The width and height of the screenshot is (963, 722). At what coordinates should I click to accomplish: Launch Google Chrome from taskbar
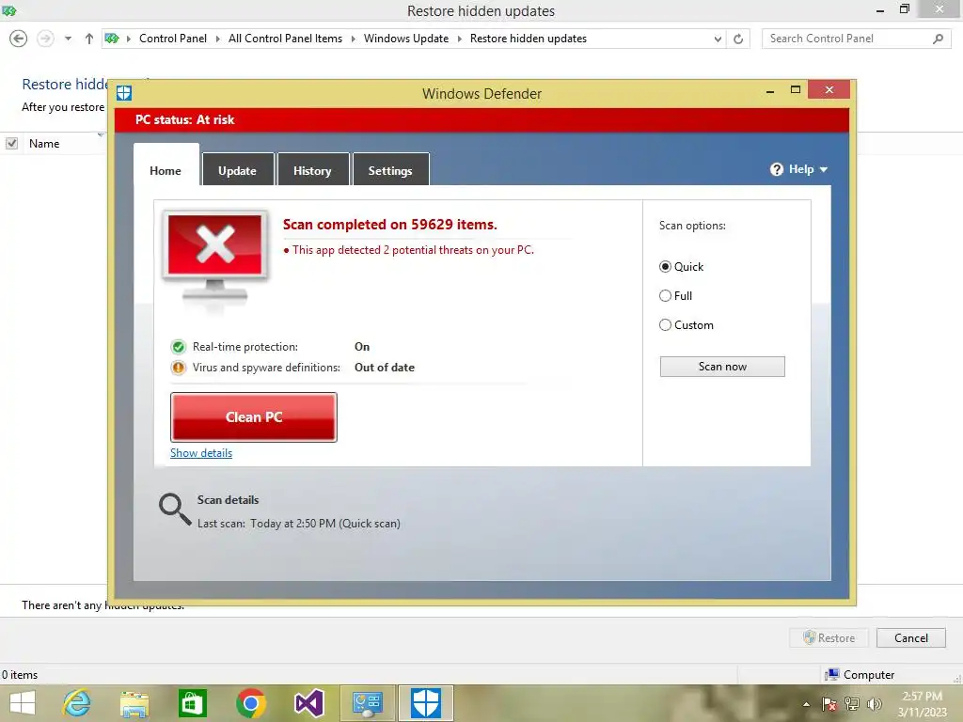[250, 703]
